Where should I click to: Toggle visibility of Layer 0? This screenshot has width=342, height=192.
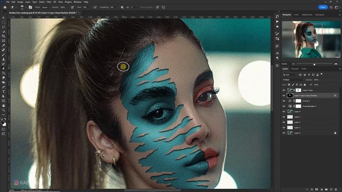coord(284,133)
